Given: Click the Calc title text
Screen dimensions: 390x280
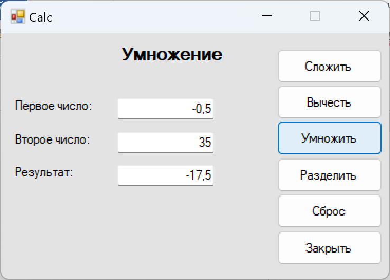Looking at the screenshot, I should tap(41, 17).
